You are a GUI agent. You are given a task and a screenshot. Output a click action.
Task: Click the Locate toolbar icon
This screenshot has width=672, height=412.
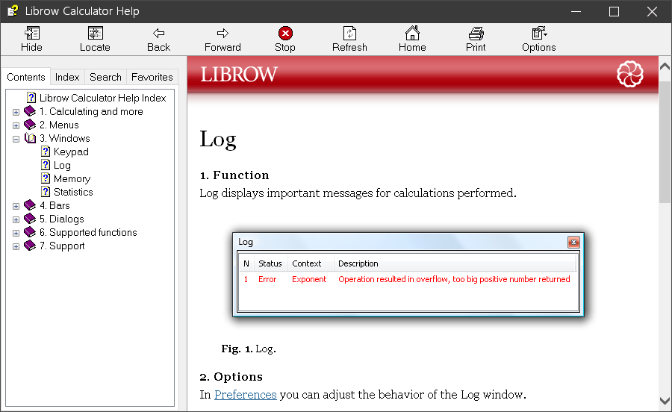point(95,33)
